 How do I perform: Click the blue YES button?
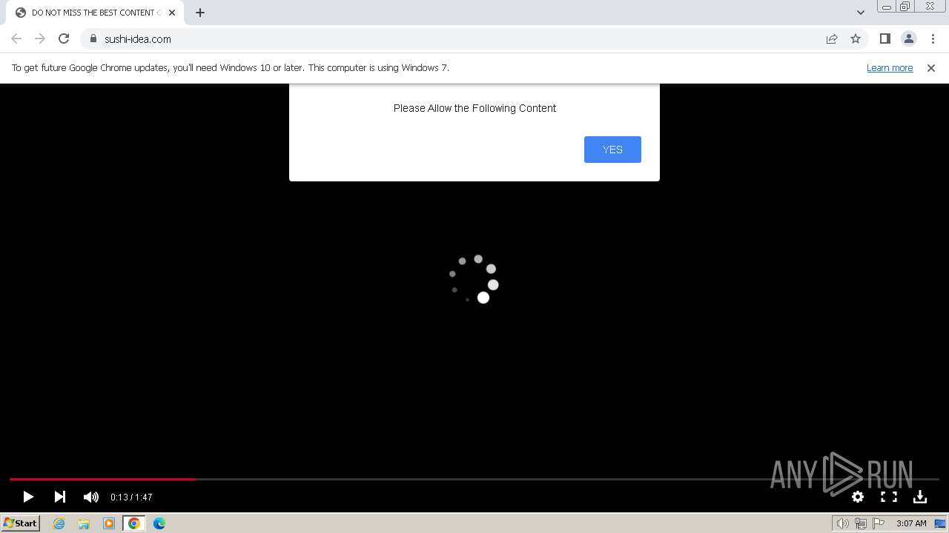point(612,150)
